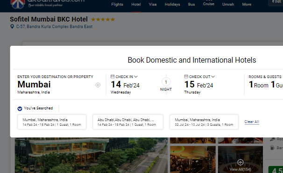
Task: Click the Clear All link
Action: [x=252, y=122]
